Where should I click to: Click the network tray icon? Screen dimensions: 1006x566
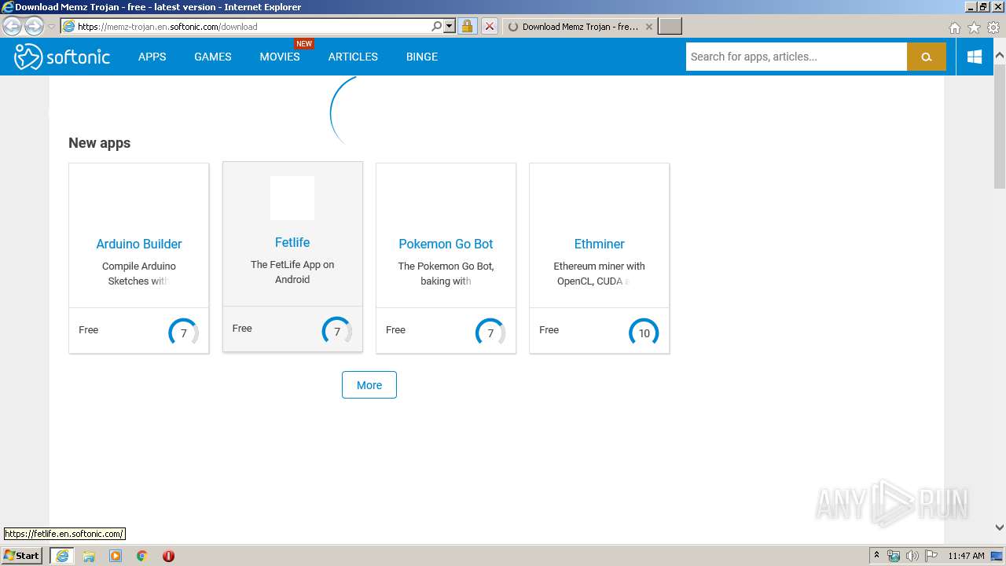894,556
